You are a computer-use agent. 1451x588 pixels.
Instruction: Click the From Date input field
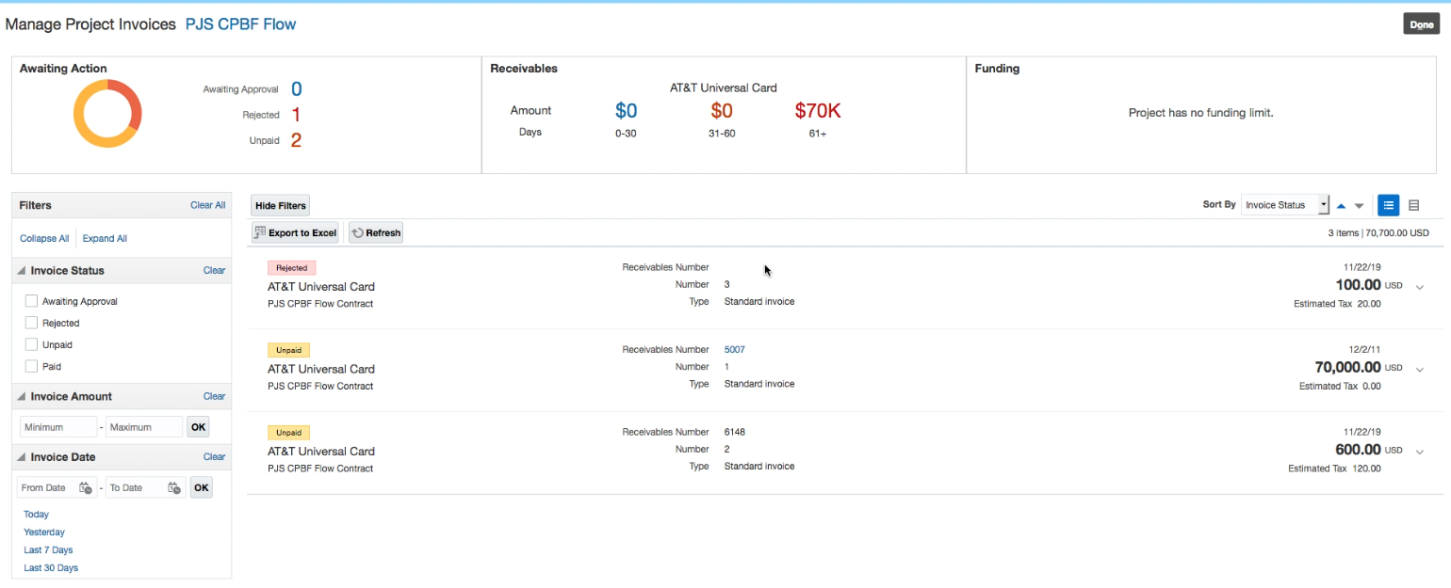[x=48, y=487]
